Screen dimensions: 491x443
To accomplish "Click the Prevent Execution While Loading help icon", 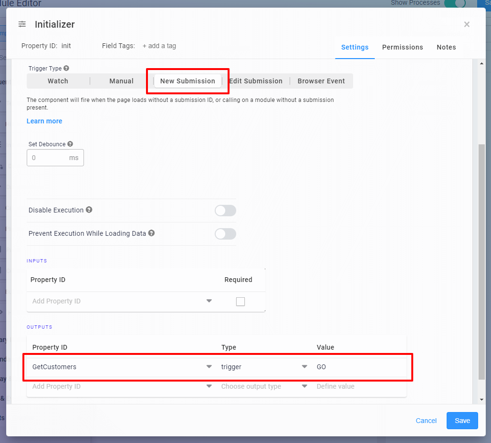I will (151, 233).
